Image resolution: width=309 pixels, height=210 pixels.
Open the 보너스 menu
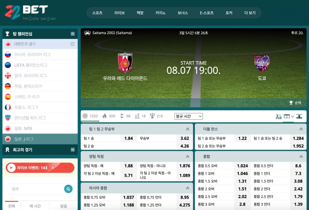coord(183,13)
